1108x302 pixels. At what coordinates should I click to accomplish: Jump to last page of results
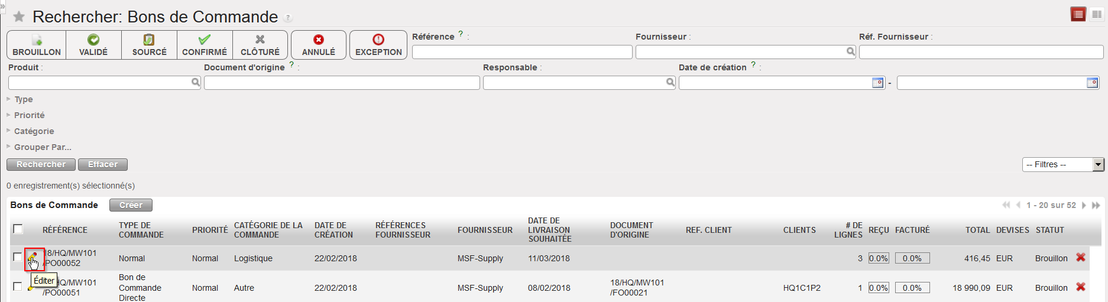(1096, 205)
